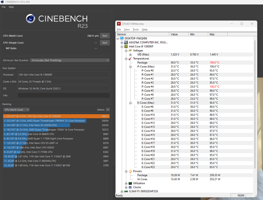
Task: Open HWMonitor File menu
Action: pyautogui.click(x=119, y=29)
